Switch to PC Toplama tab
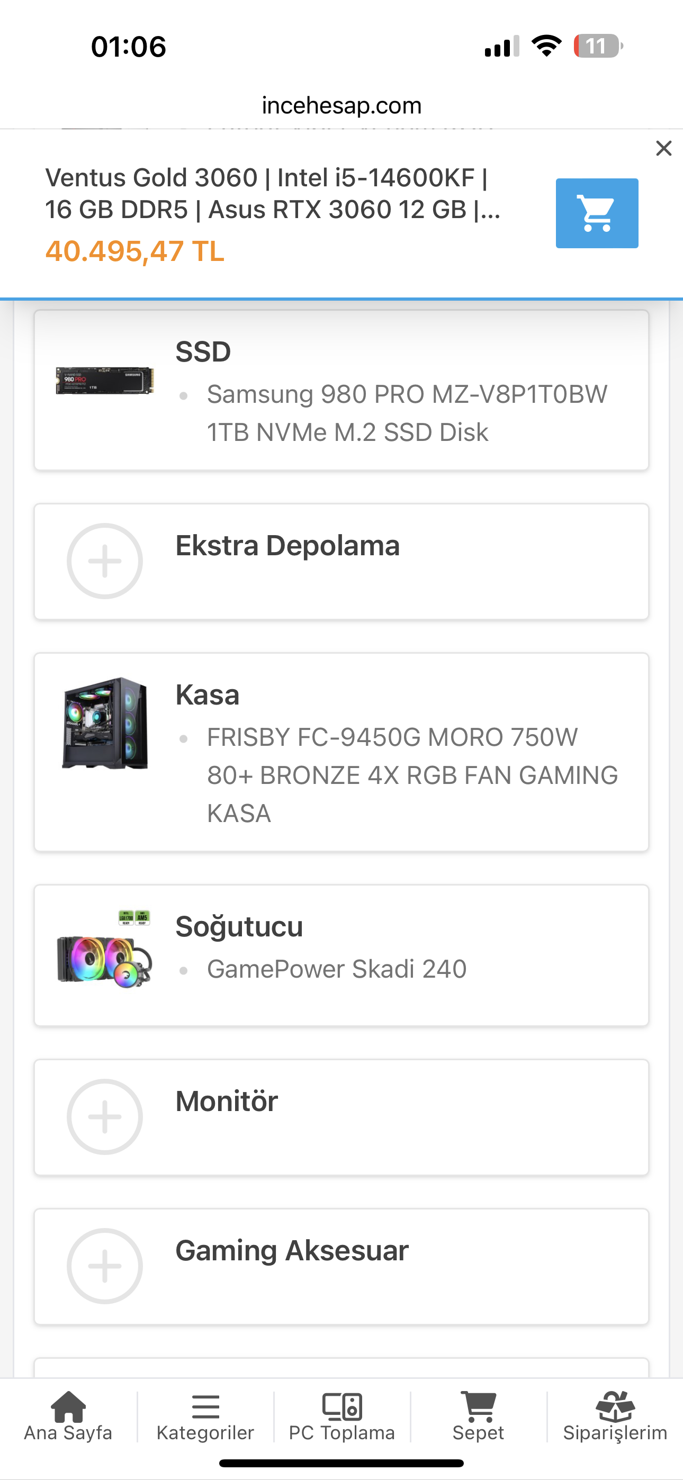Screen dimensions: 683x1480 [341, 1417]
